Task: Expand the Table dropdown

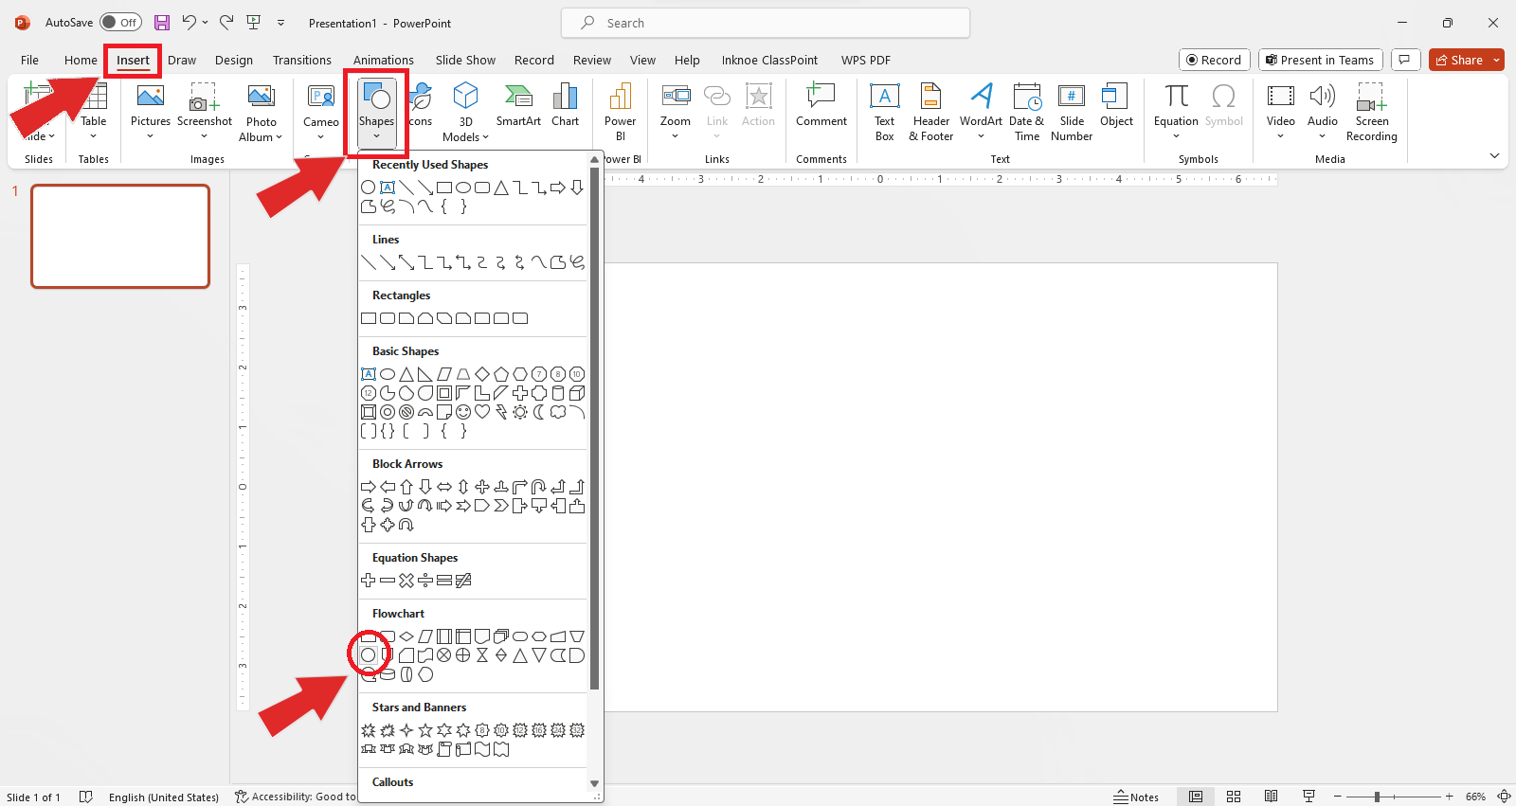Action: tap(93, 136)
